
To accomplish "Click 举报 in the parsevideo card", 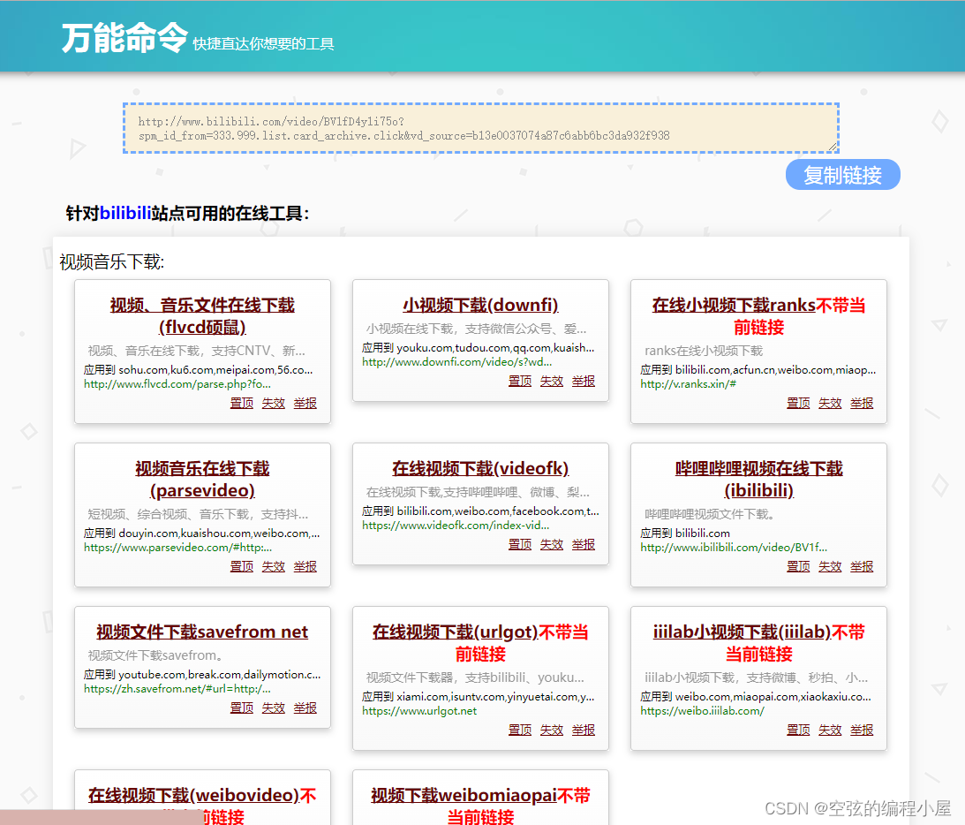I will 305,566.
